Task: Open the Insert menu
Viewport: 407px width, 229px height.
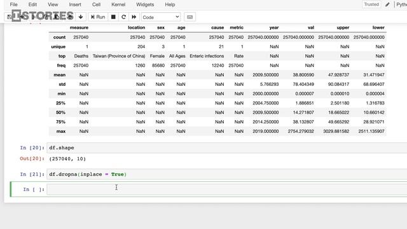Action: click(x=75, y=4)
